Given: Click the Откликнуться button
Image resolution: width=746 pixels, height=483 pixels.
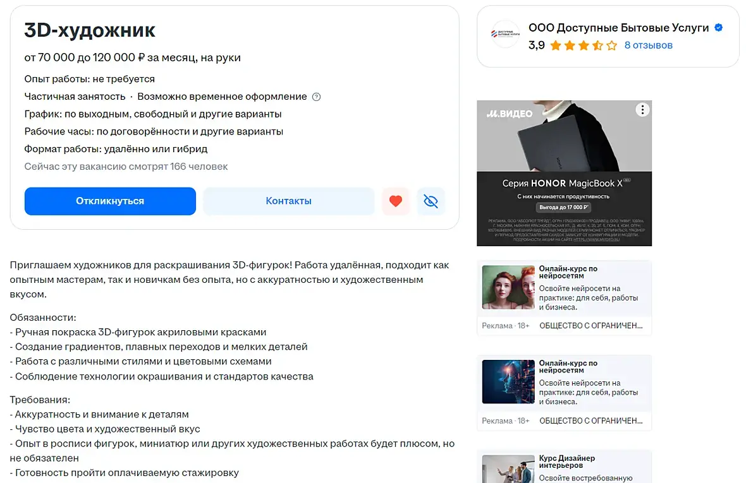Looking at the screenshot, I should [110, 201].
